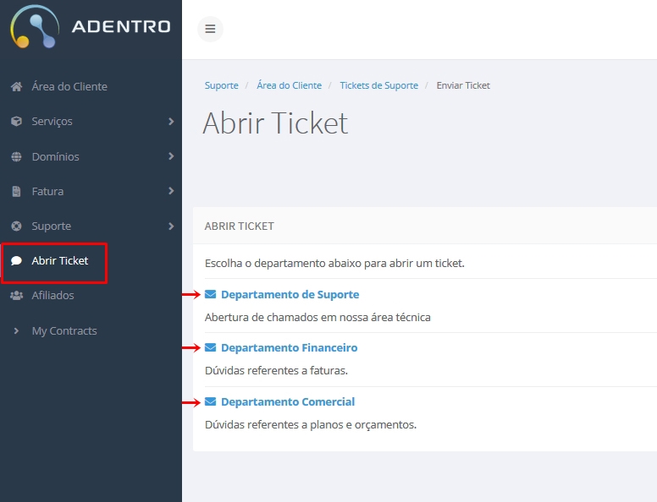657x502 pixels.
Task: Expand the Fatura submenu chevron
Action: pyautogui.click(x=171, y=191)
